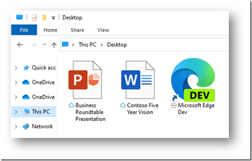Click the New folder quick access icon

[44, 17]
